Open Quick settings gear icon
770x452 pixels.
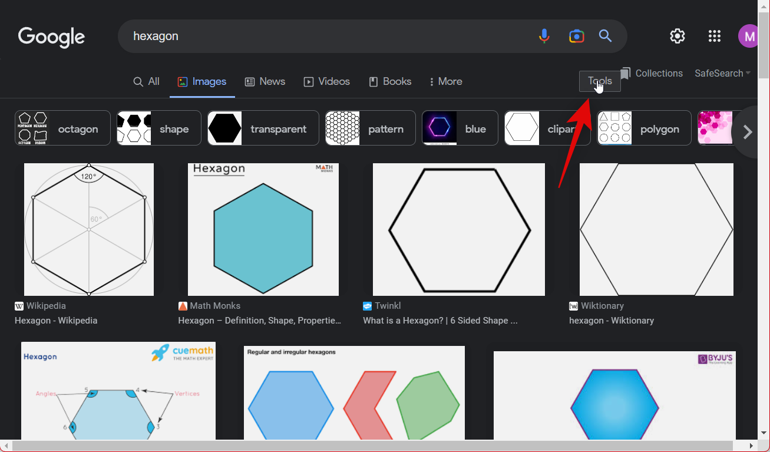[678, 36]
